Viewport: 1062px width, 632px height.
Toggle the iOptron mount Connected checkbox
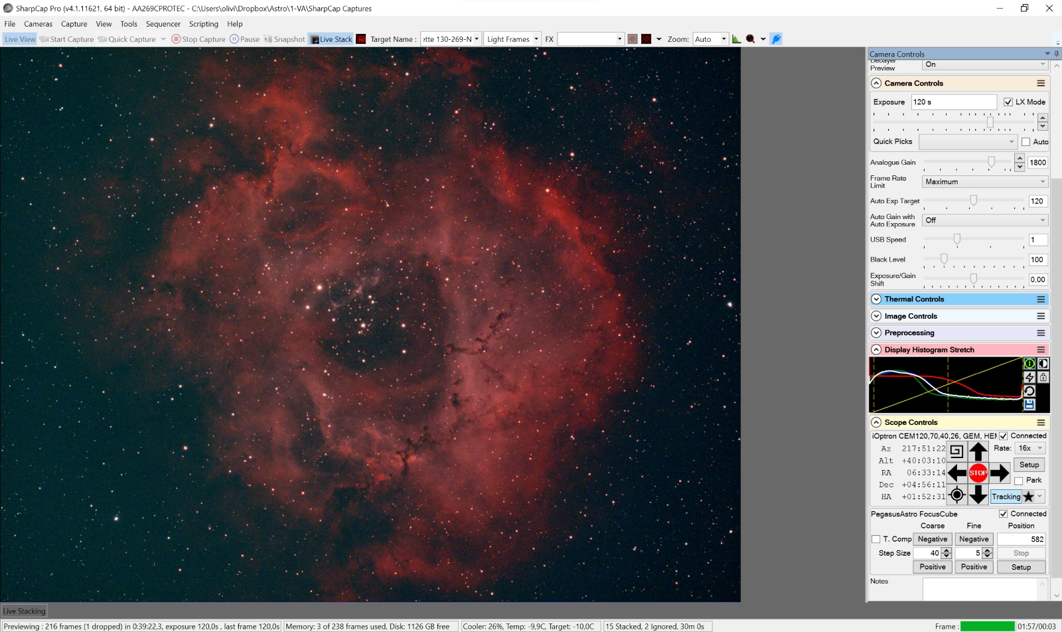pyautogui.click(x=1004, y=436)
